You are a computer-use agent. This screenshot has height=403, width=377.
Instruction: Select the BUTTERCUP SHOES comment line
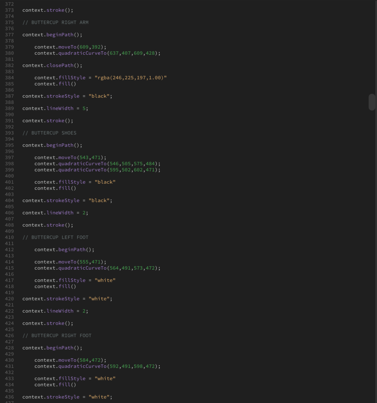[x=49, y=133]
